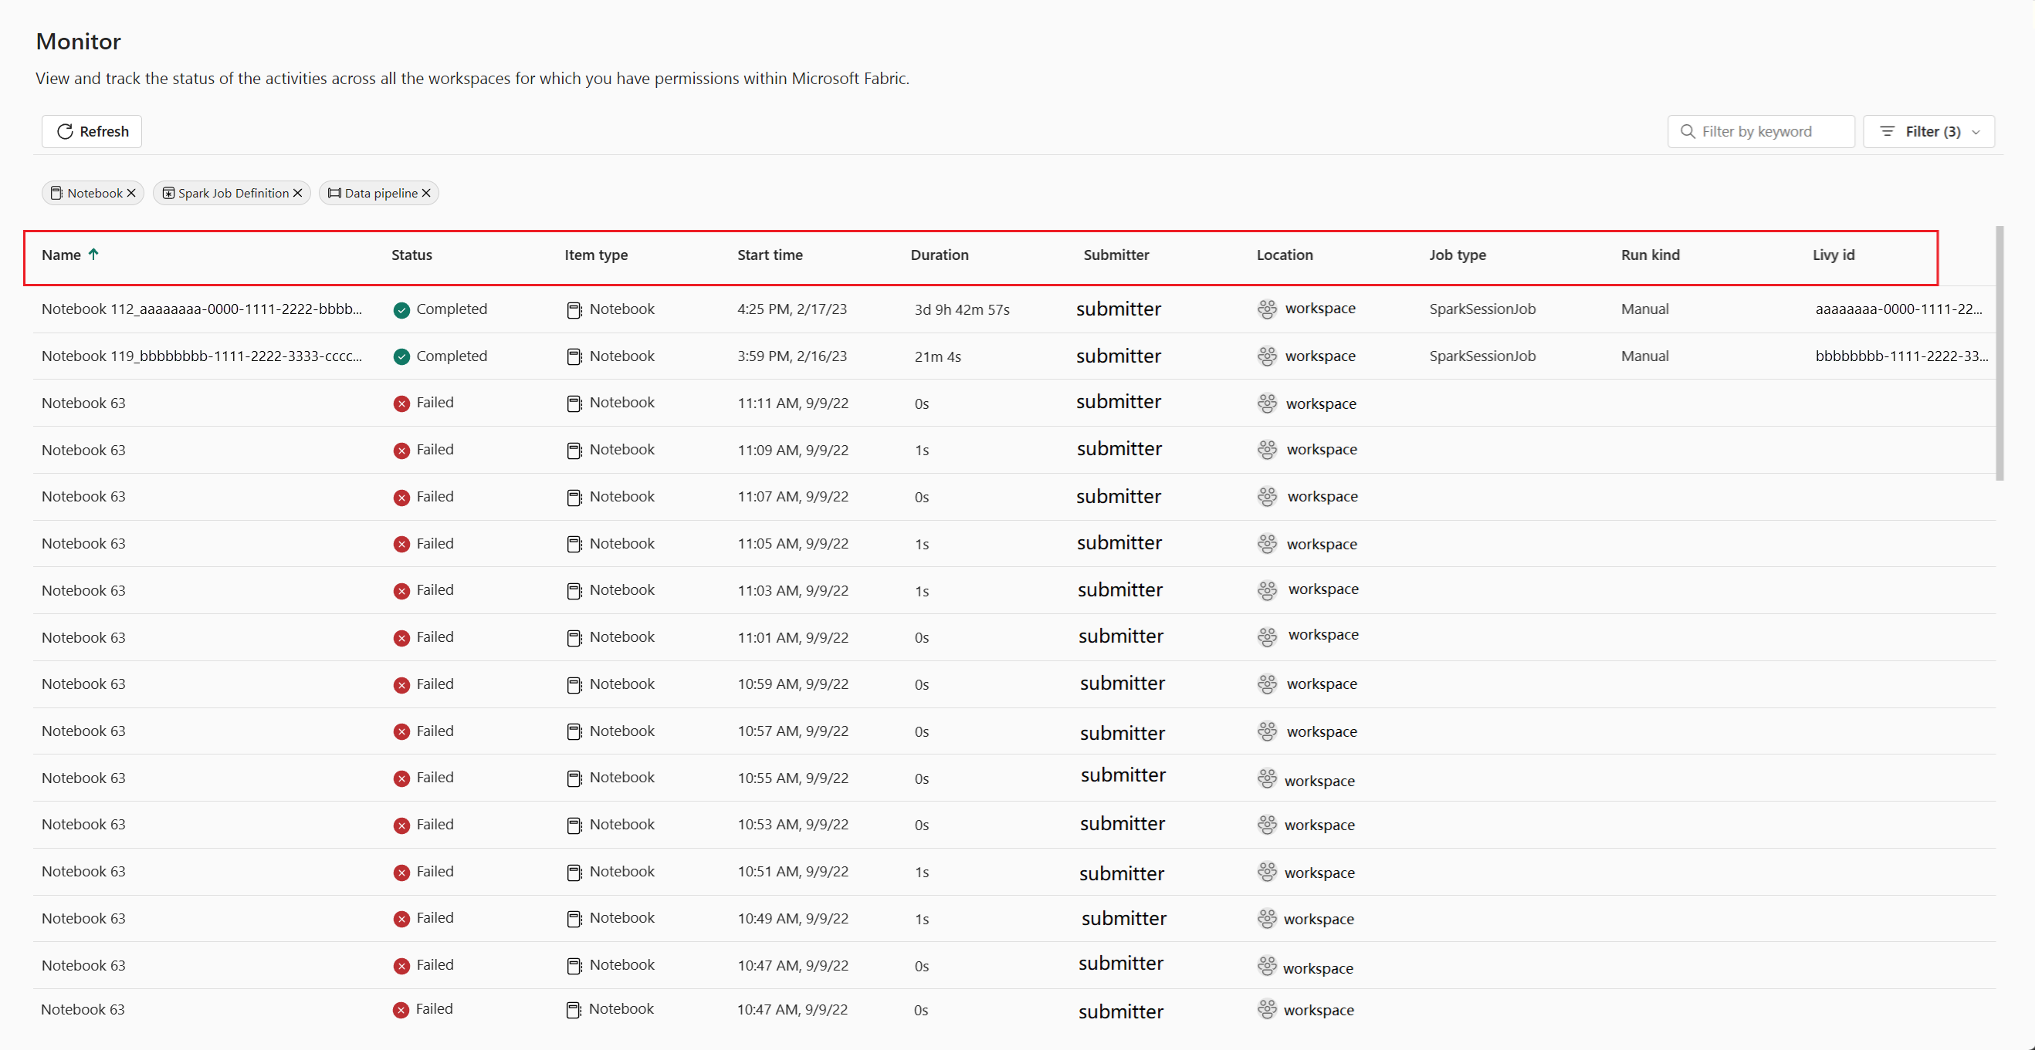Sort by the Submitter column header
This screenshot has width=2035, height=1050.
(x=1116, y=255)
